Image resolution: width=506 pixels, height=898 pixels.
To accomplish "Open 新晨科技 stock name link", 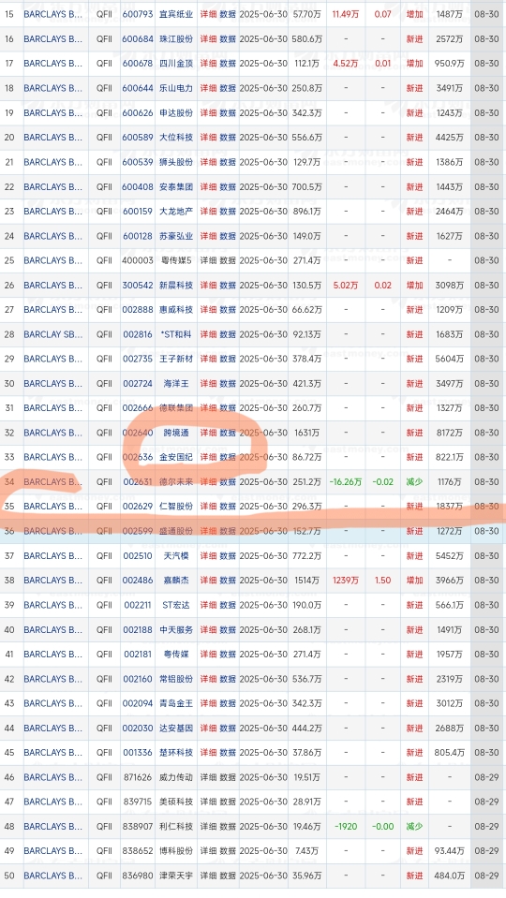I will (x=176, y=286).
